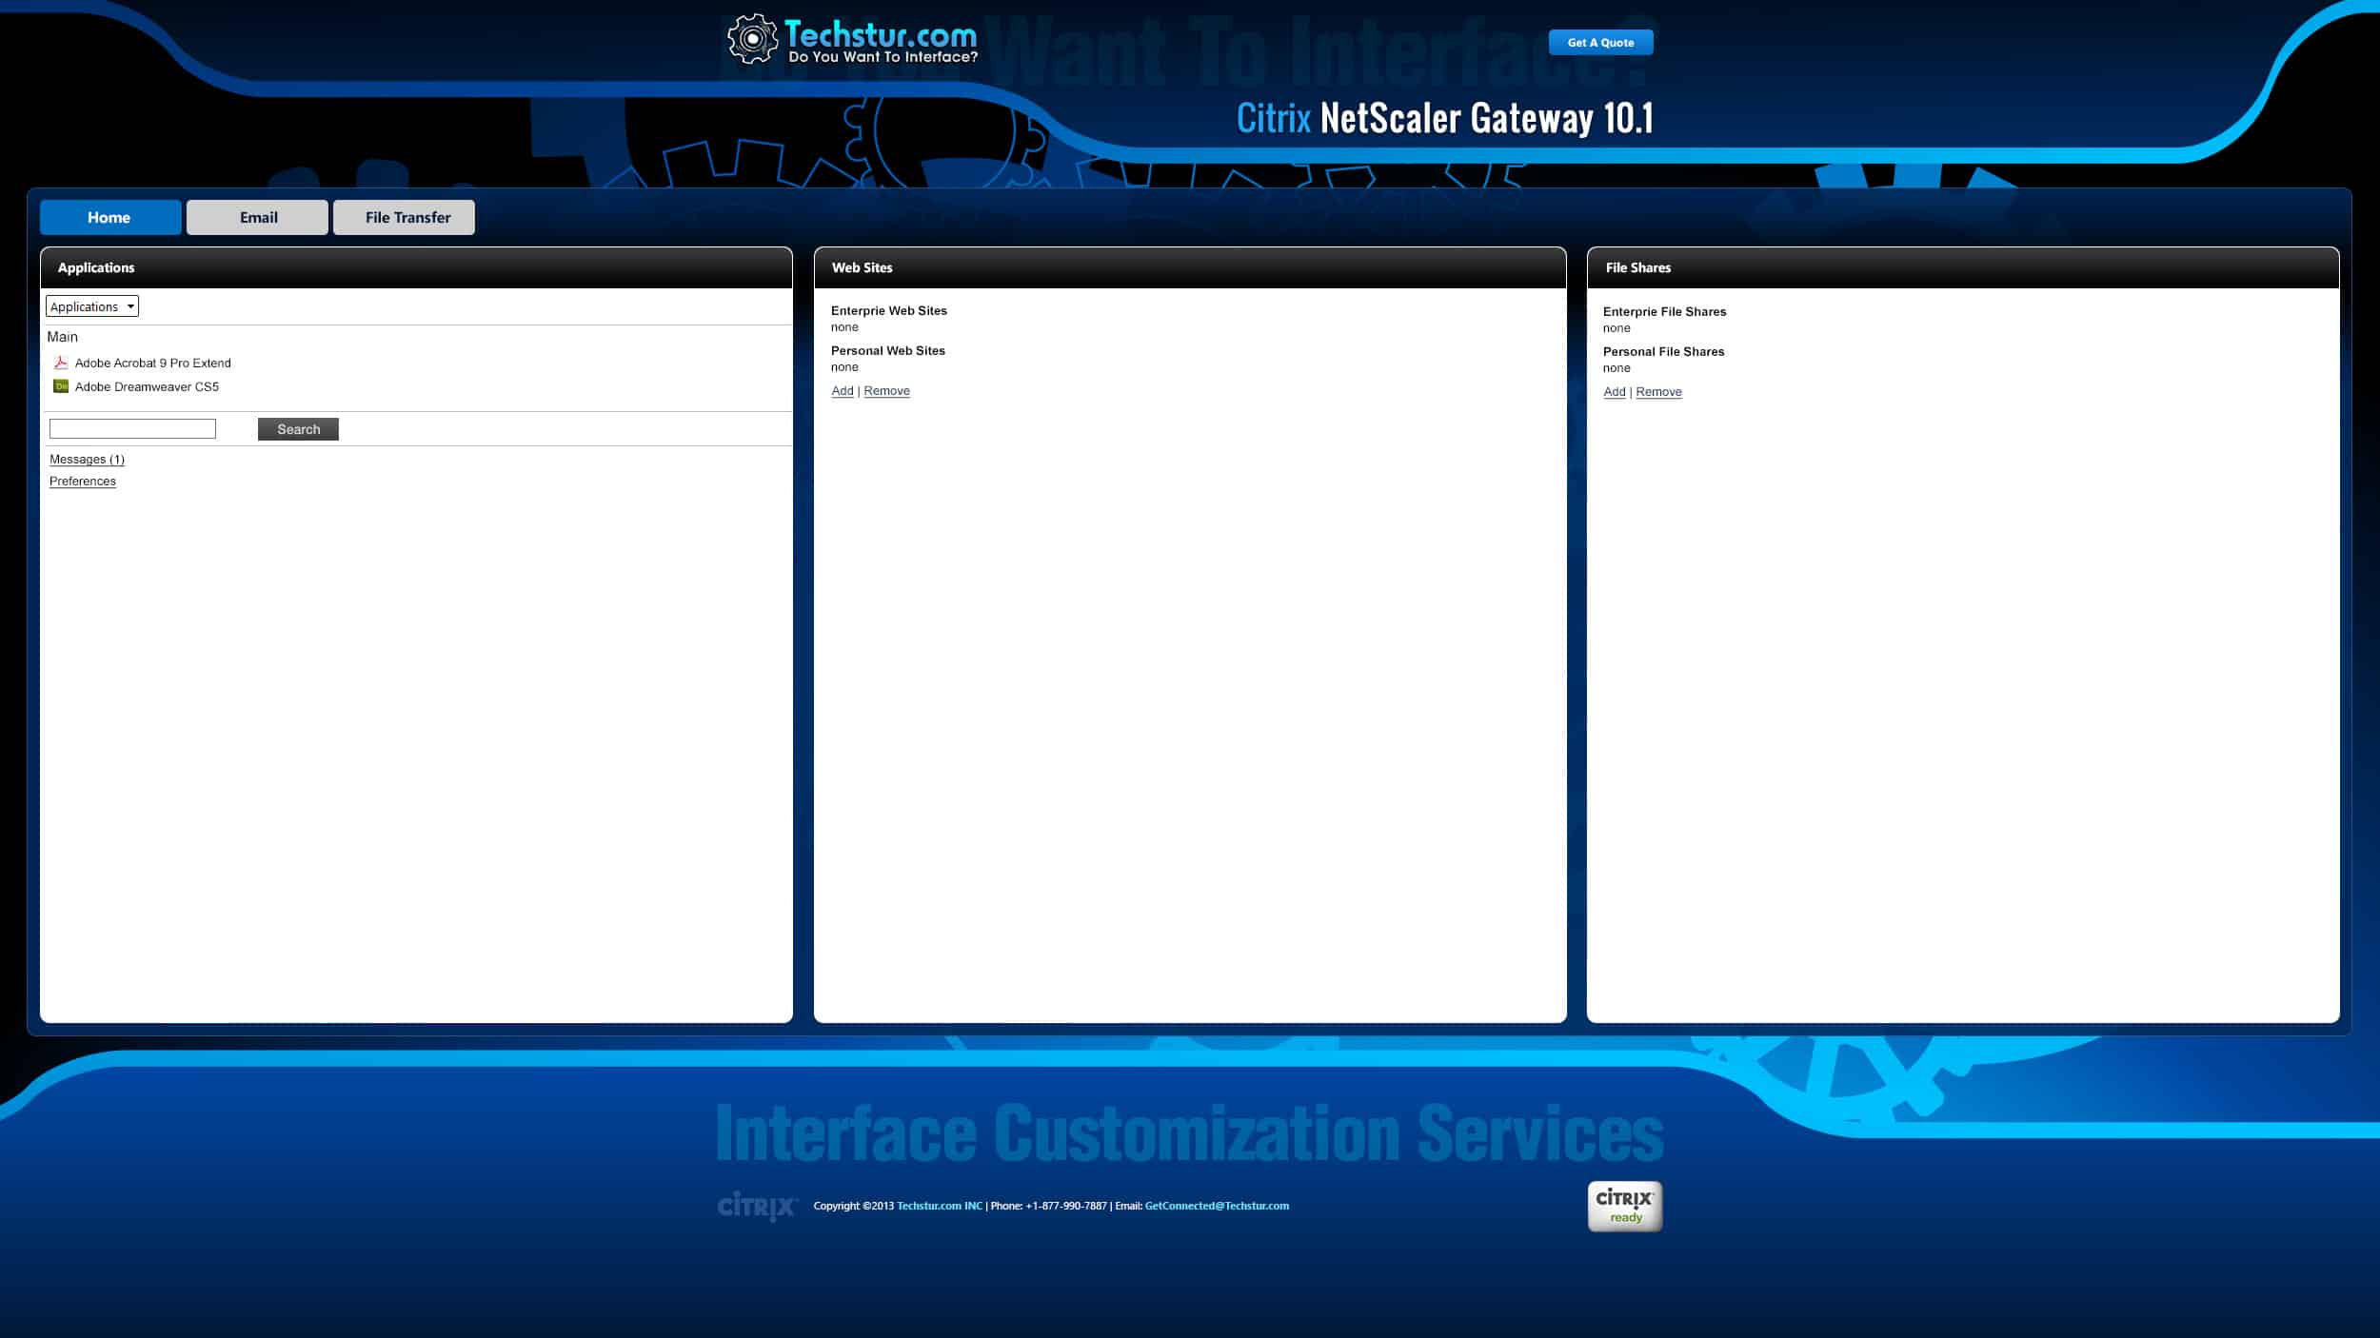Launch Adobe Dreamweaver CS5

pos(147,386)
